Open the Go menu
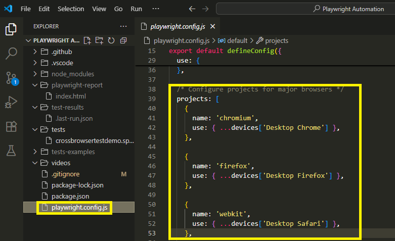395x241 pixels. coord(118,9)
